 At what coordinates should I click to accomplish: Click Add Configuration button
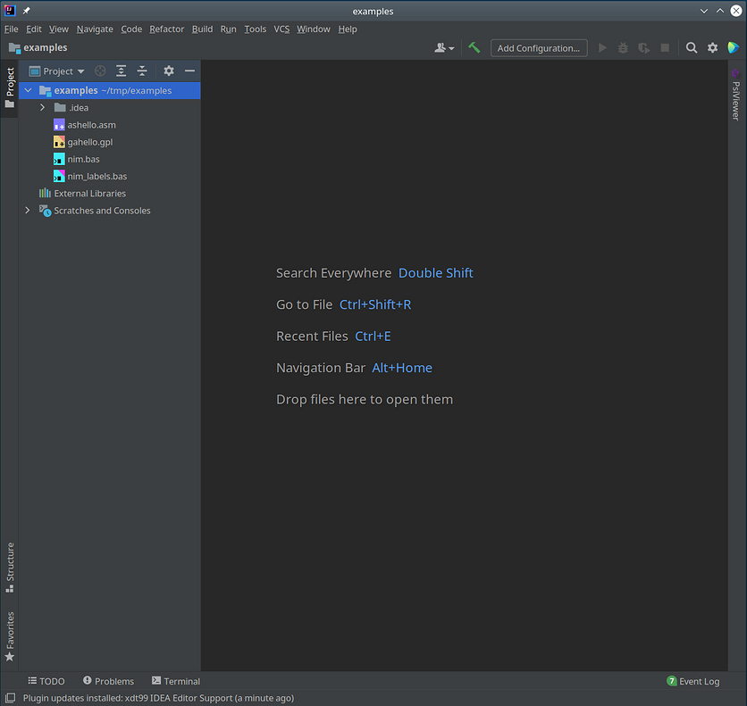click(x=538, y=47)
